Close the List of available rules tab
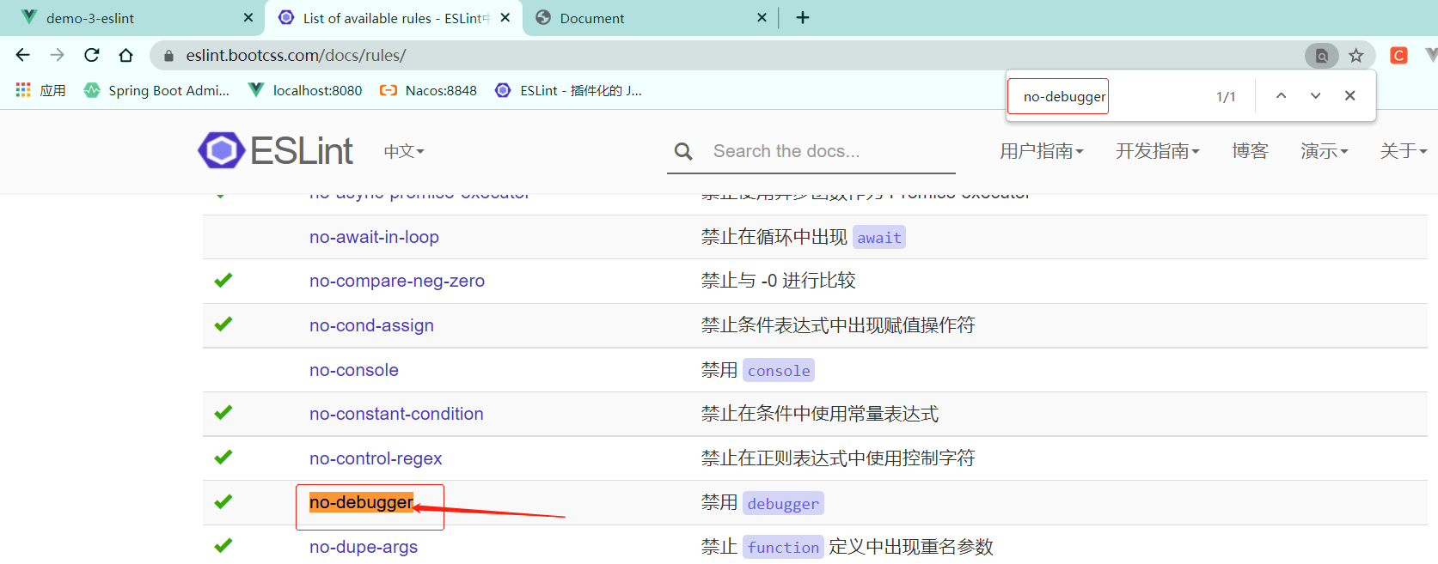This screenshot has width=1438, height=564. (505, 17)
